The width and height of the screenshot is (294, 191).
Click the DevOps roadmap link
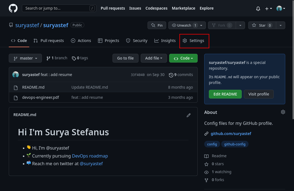point(90,156)
